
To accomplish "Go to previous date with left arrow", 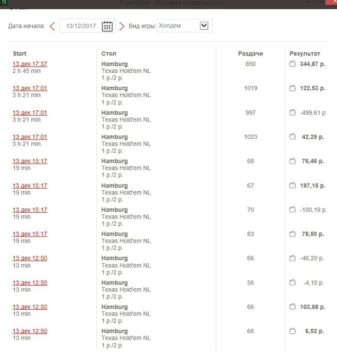I will (52, 26).
